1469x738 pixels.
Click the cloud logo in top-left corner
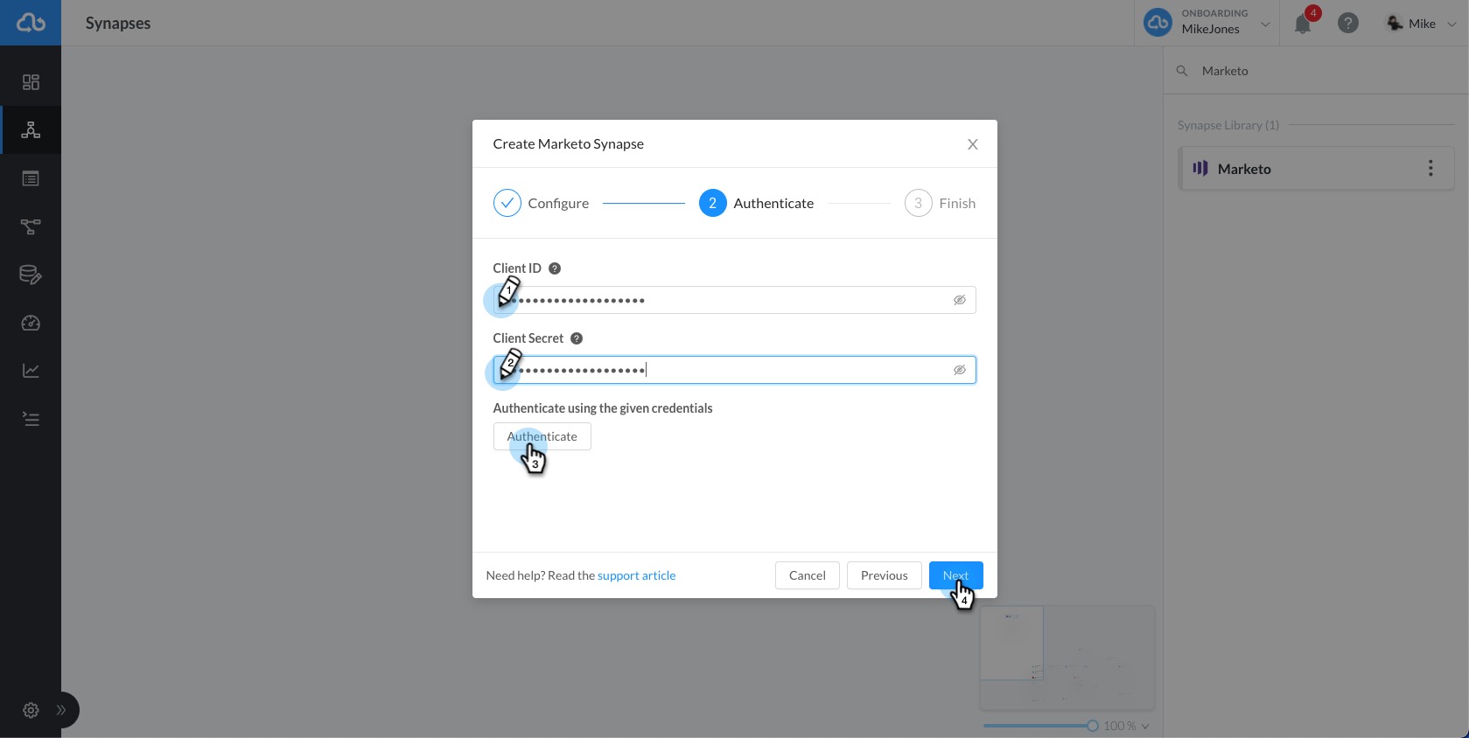pyautogui.click(x=31, y=23)
